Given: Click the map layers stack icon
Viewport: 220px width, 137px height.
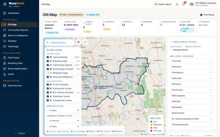Looking at the screenshot, I should click(78, 42).
